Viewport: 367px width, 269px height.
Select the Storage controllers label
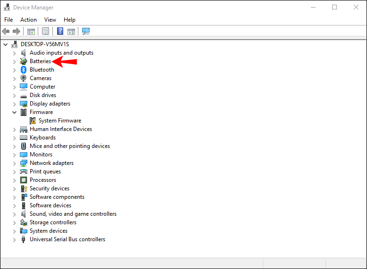pyautogui.click(x=53, y=222)
